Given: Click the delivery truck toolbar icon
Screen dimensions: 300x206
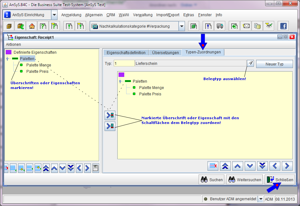Looking at the screenshot, I should click(x=220, y=26).
